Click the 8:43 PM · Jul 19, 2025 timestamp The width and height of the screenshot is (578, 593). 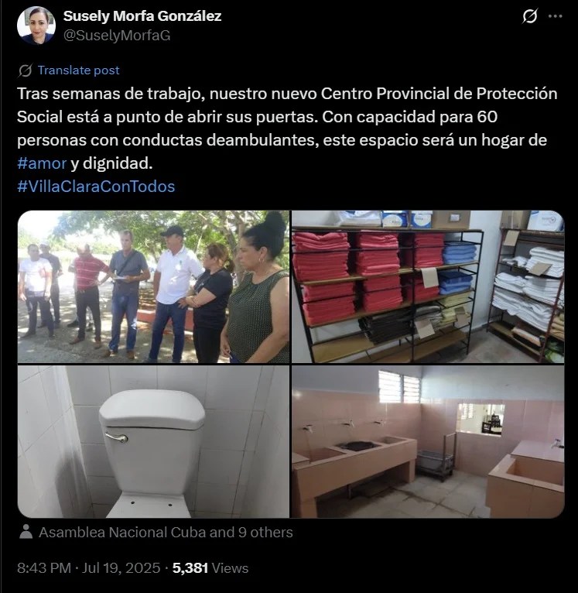point(89,568)
